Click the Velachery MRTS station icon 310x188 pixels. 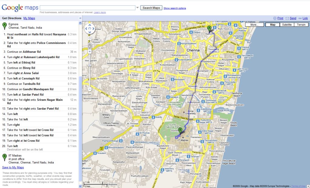pyautogui.click(x=162, y=170)
